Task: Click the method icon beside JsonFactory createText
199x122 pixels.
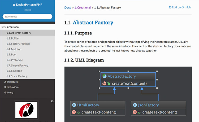Action: pos(135,112)
